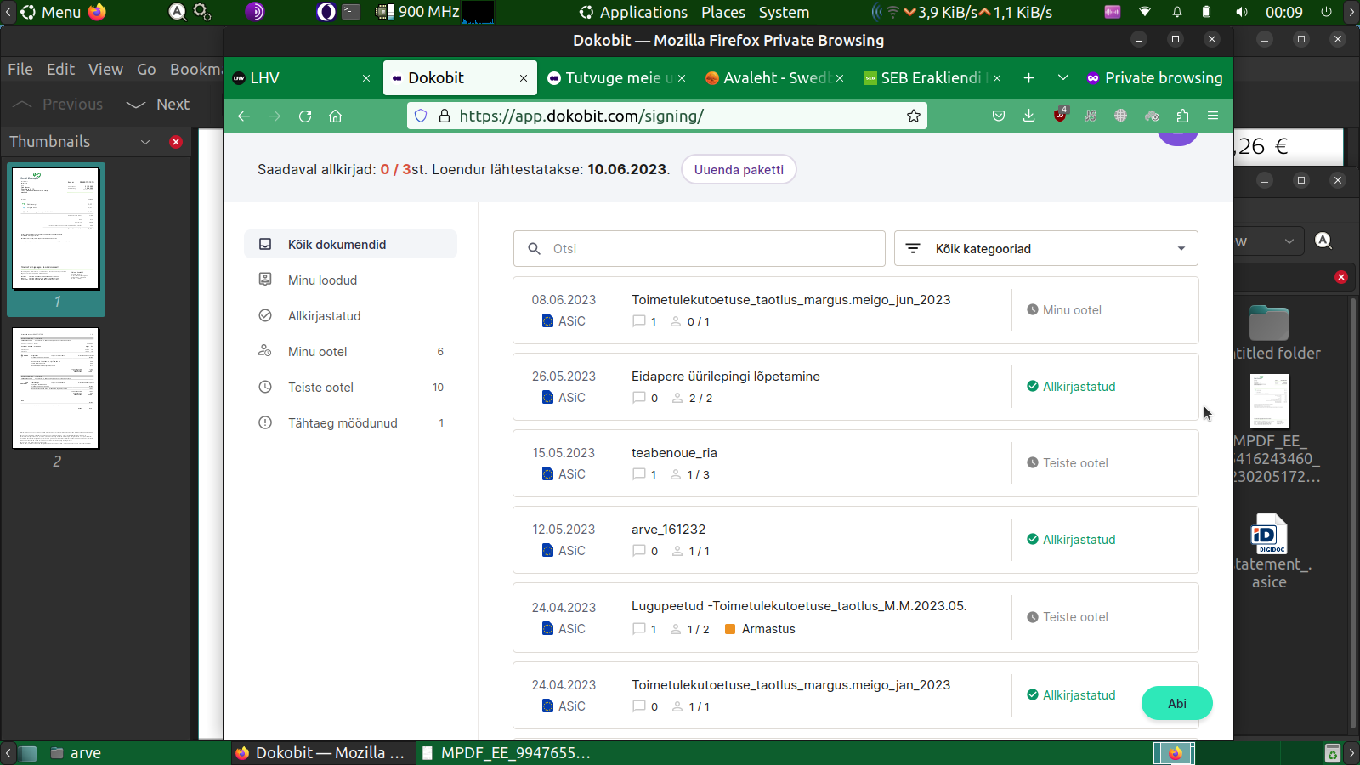Close the SEB Erakliendi tab

point(997,78)
